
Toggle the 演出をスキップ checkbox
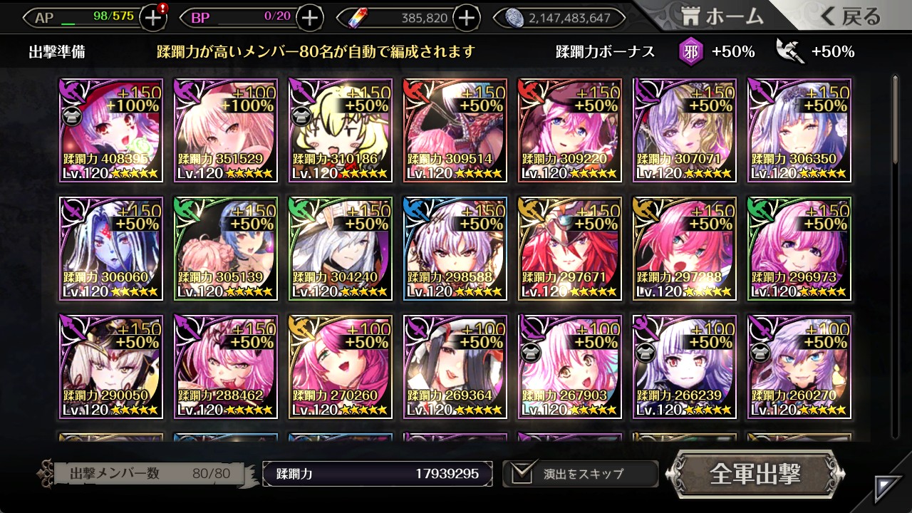coord(521,473)
